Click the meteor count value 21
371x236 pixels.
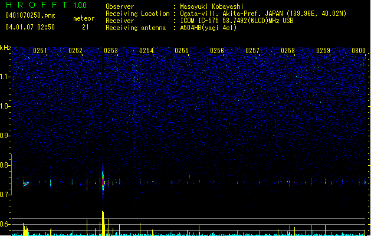[86, 27]
